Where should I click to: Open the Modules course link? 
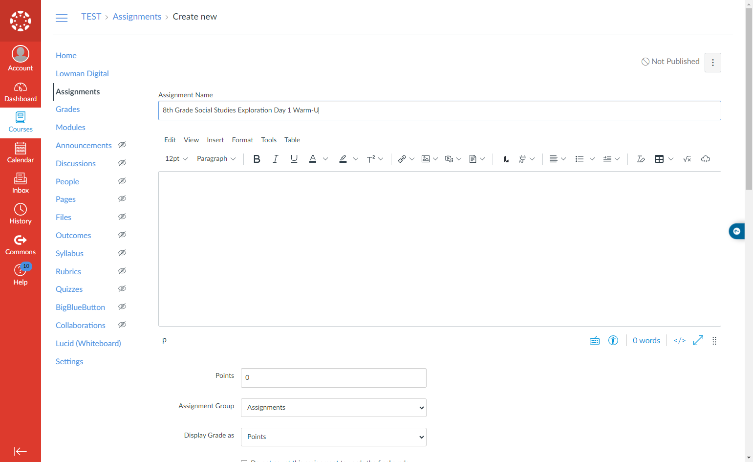click(70, 128)
